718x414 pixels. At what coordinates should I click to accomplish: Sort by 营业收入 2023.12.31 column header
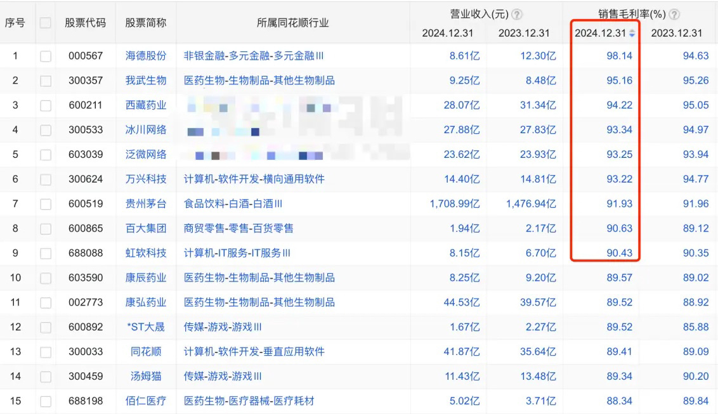click(x=524, y=33)
